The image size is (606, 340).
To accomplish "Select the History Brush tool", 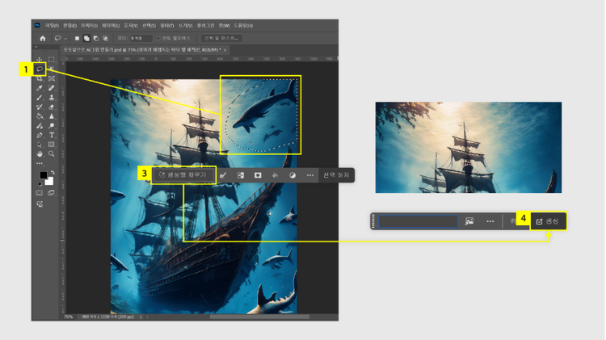I will [x=40, y=107].
